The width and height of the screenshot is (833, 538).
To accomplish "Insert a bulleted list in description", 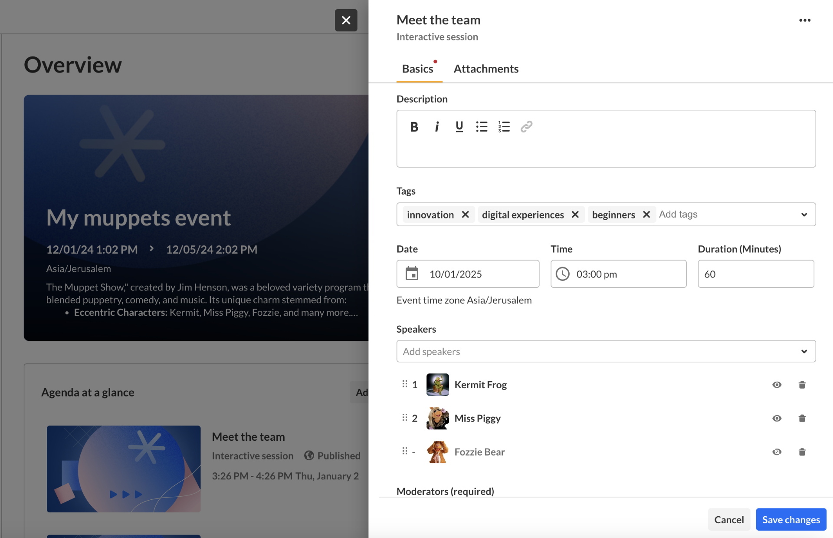I will [482, 127].
